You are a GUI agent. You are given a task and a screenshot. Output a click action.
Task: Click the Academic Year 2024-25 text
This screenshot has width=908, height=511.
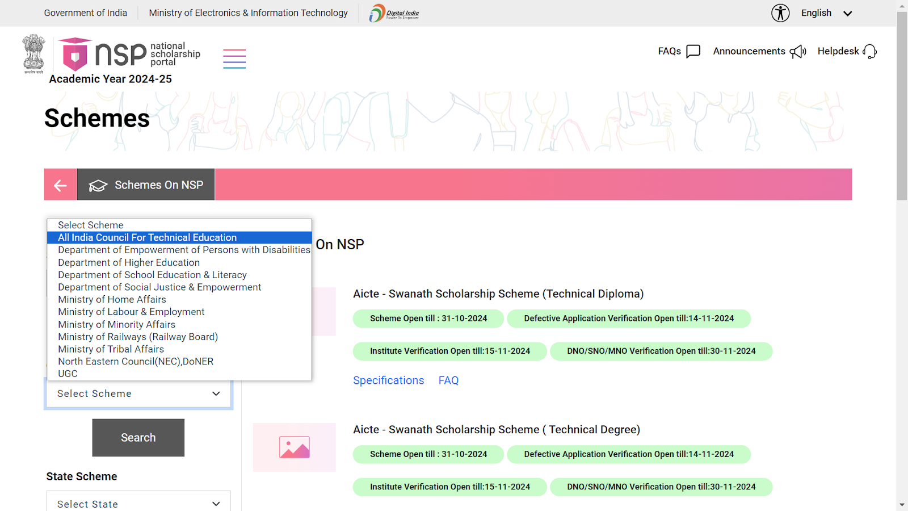point(111,79)
